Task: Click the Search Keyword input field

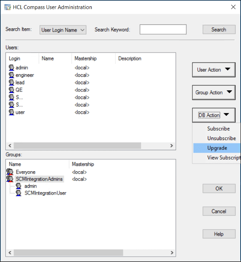Action: point(163,29)
